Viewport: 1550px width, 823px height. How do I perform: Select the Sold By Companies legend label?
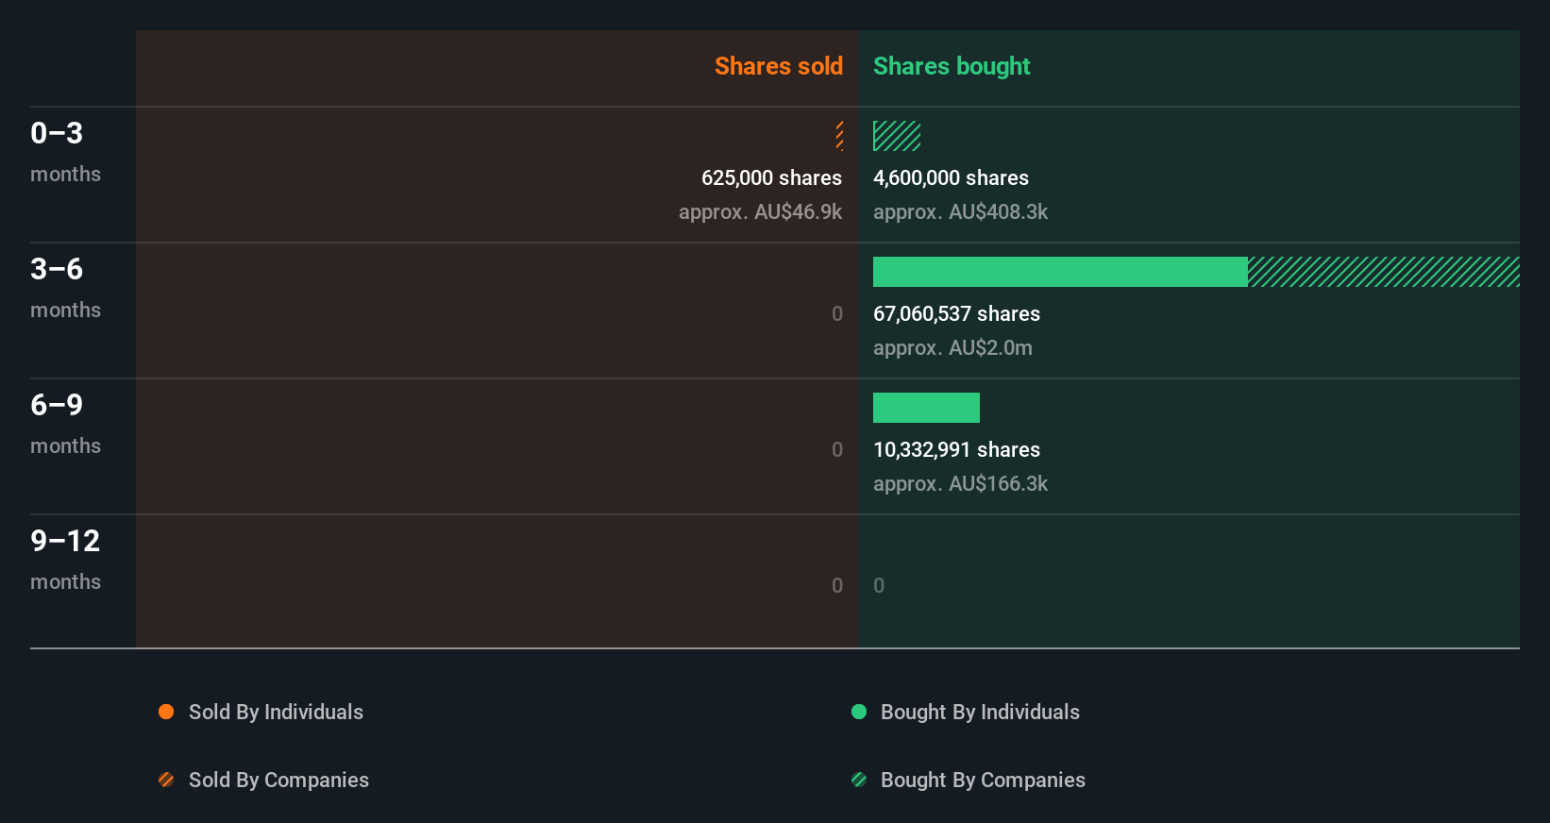point(278,780)
